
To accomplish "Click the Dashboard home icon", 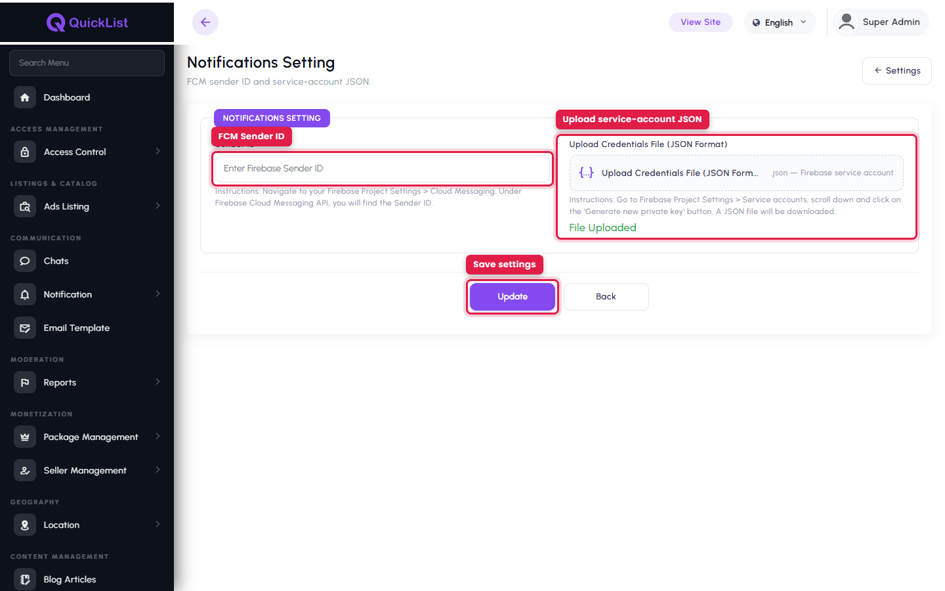I will (25, 97).
